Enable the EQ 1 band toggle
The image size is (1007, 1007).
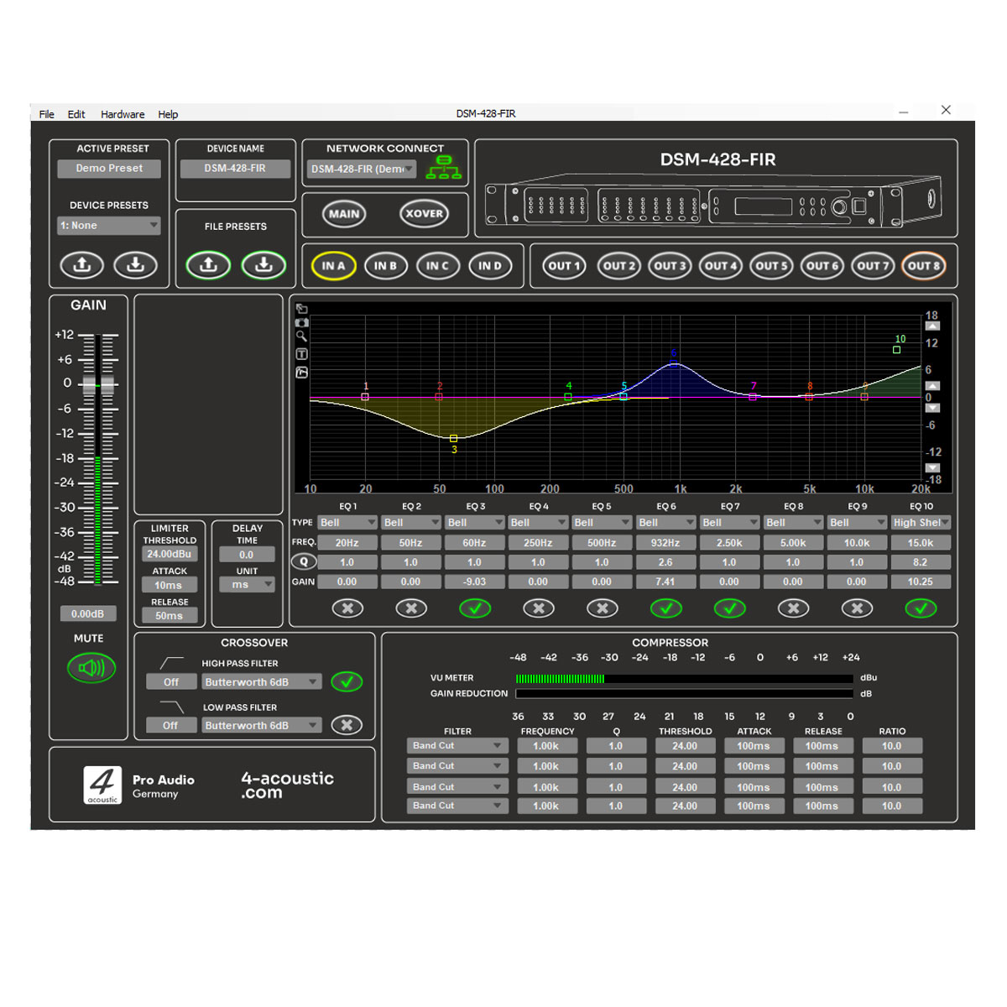click(x=347, y=608)
